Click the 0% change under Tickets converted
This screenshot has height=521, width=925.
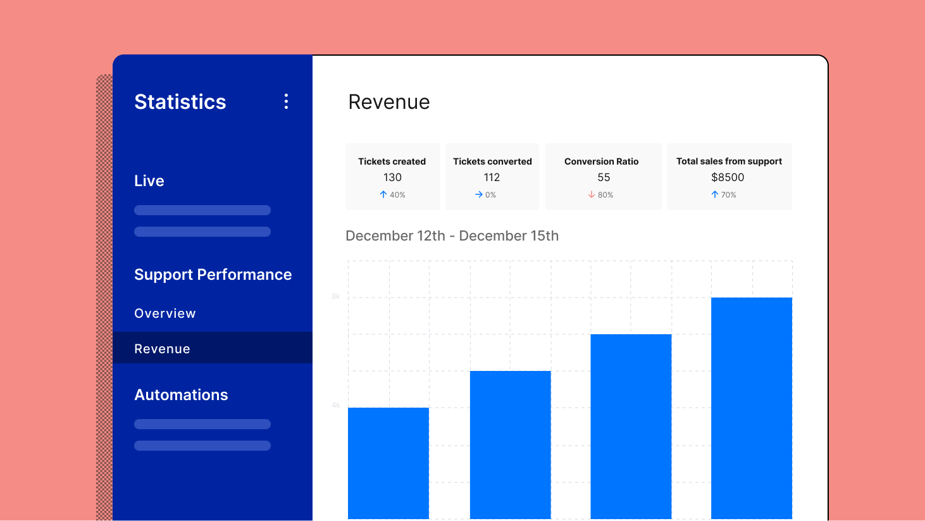[491, 195]
